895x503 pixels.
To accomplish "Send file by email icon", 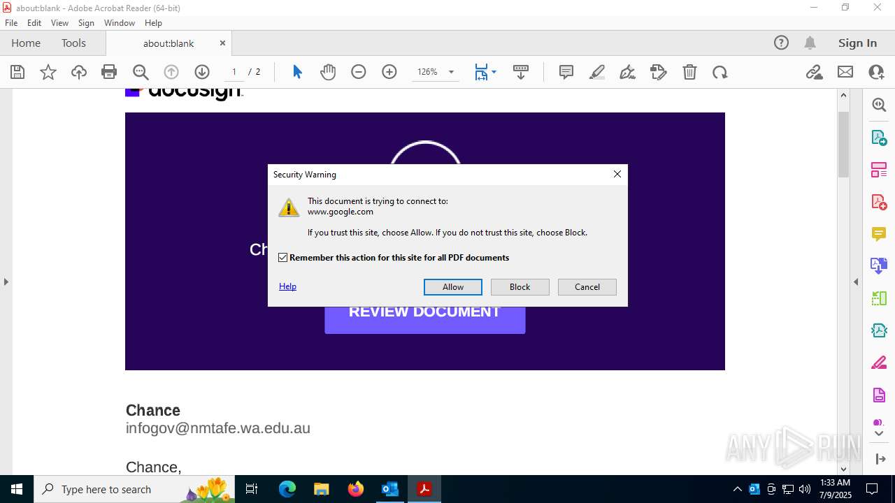I will 845,72.
